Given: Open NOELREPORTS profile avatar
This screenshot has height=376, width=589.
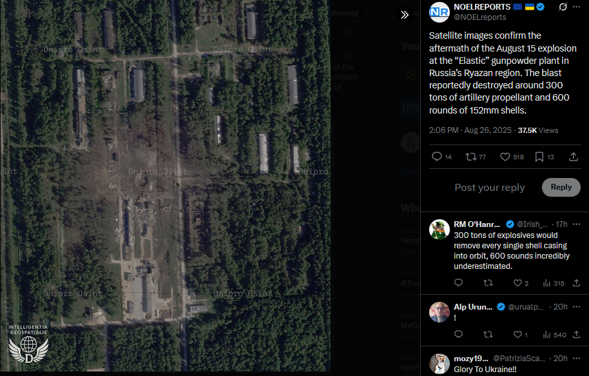Looking at the screenshot, I should coord(439,12).
